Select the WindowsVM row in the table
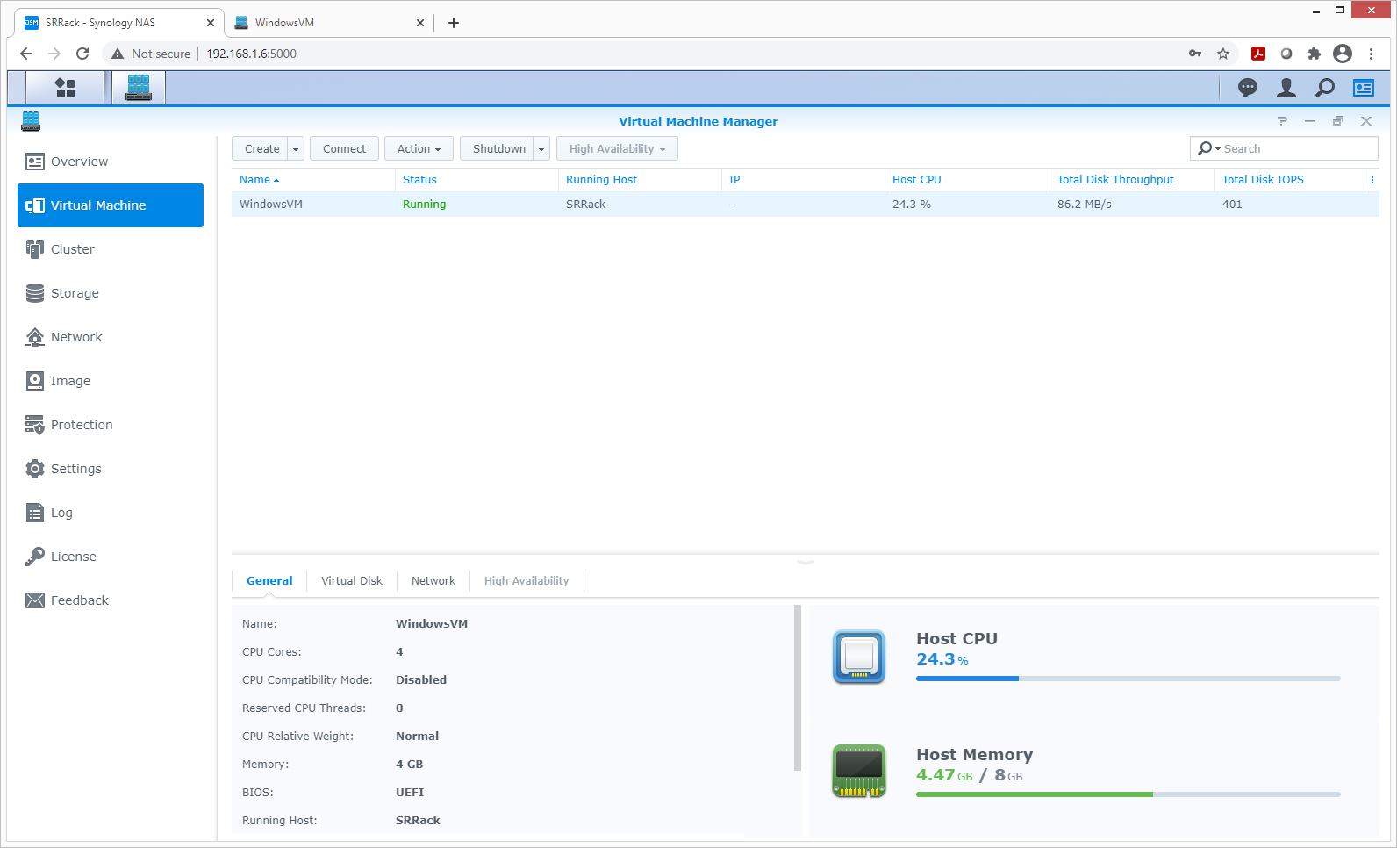The height and width of the screenshot is (848, 1397). click(806, 205)
